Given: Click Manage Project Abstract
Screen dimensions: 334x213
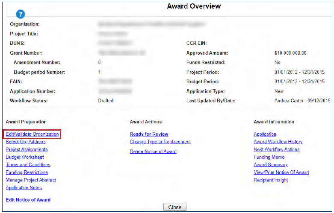Looking at the screenshot, I should 31,180.
